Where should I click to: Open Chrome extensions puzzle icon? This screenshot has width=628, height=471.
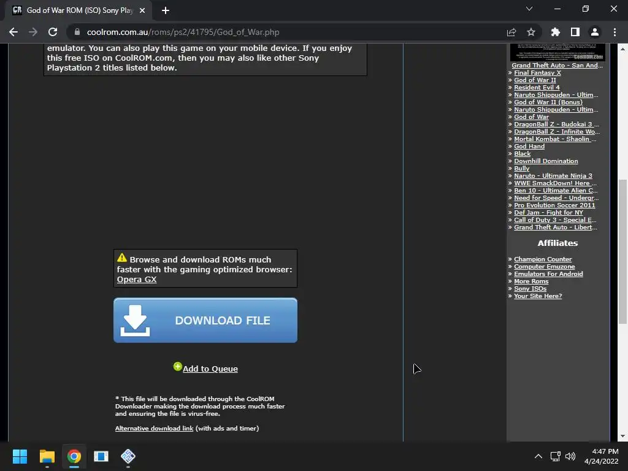(556, 32)
